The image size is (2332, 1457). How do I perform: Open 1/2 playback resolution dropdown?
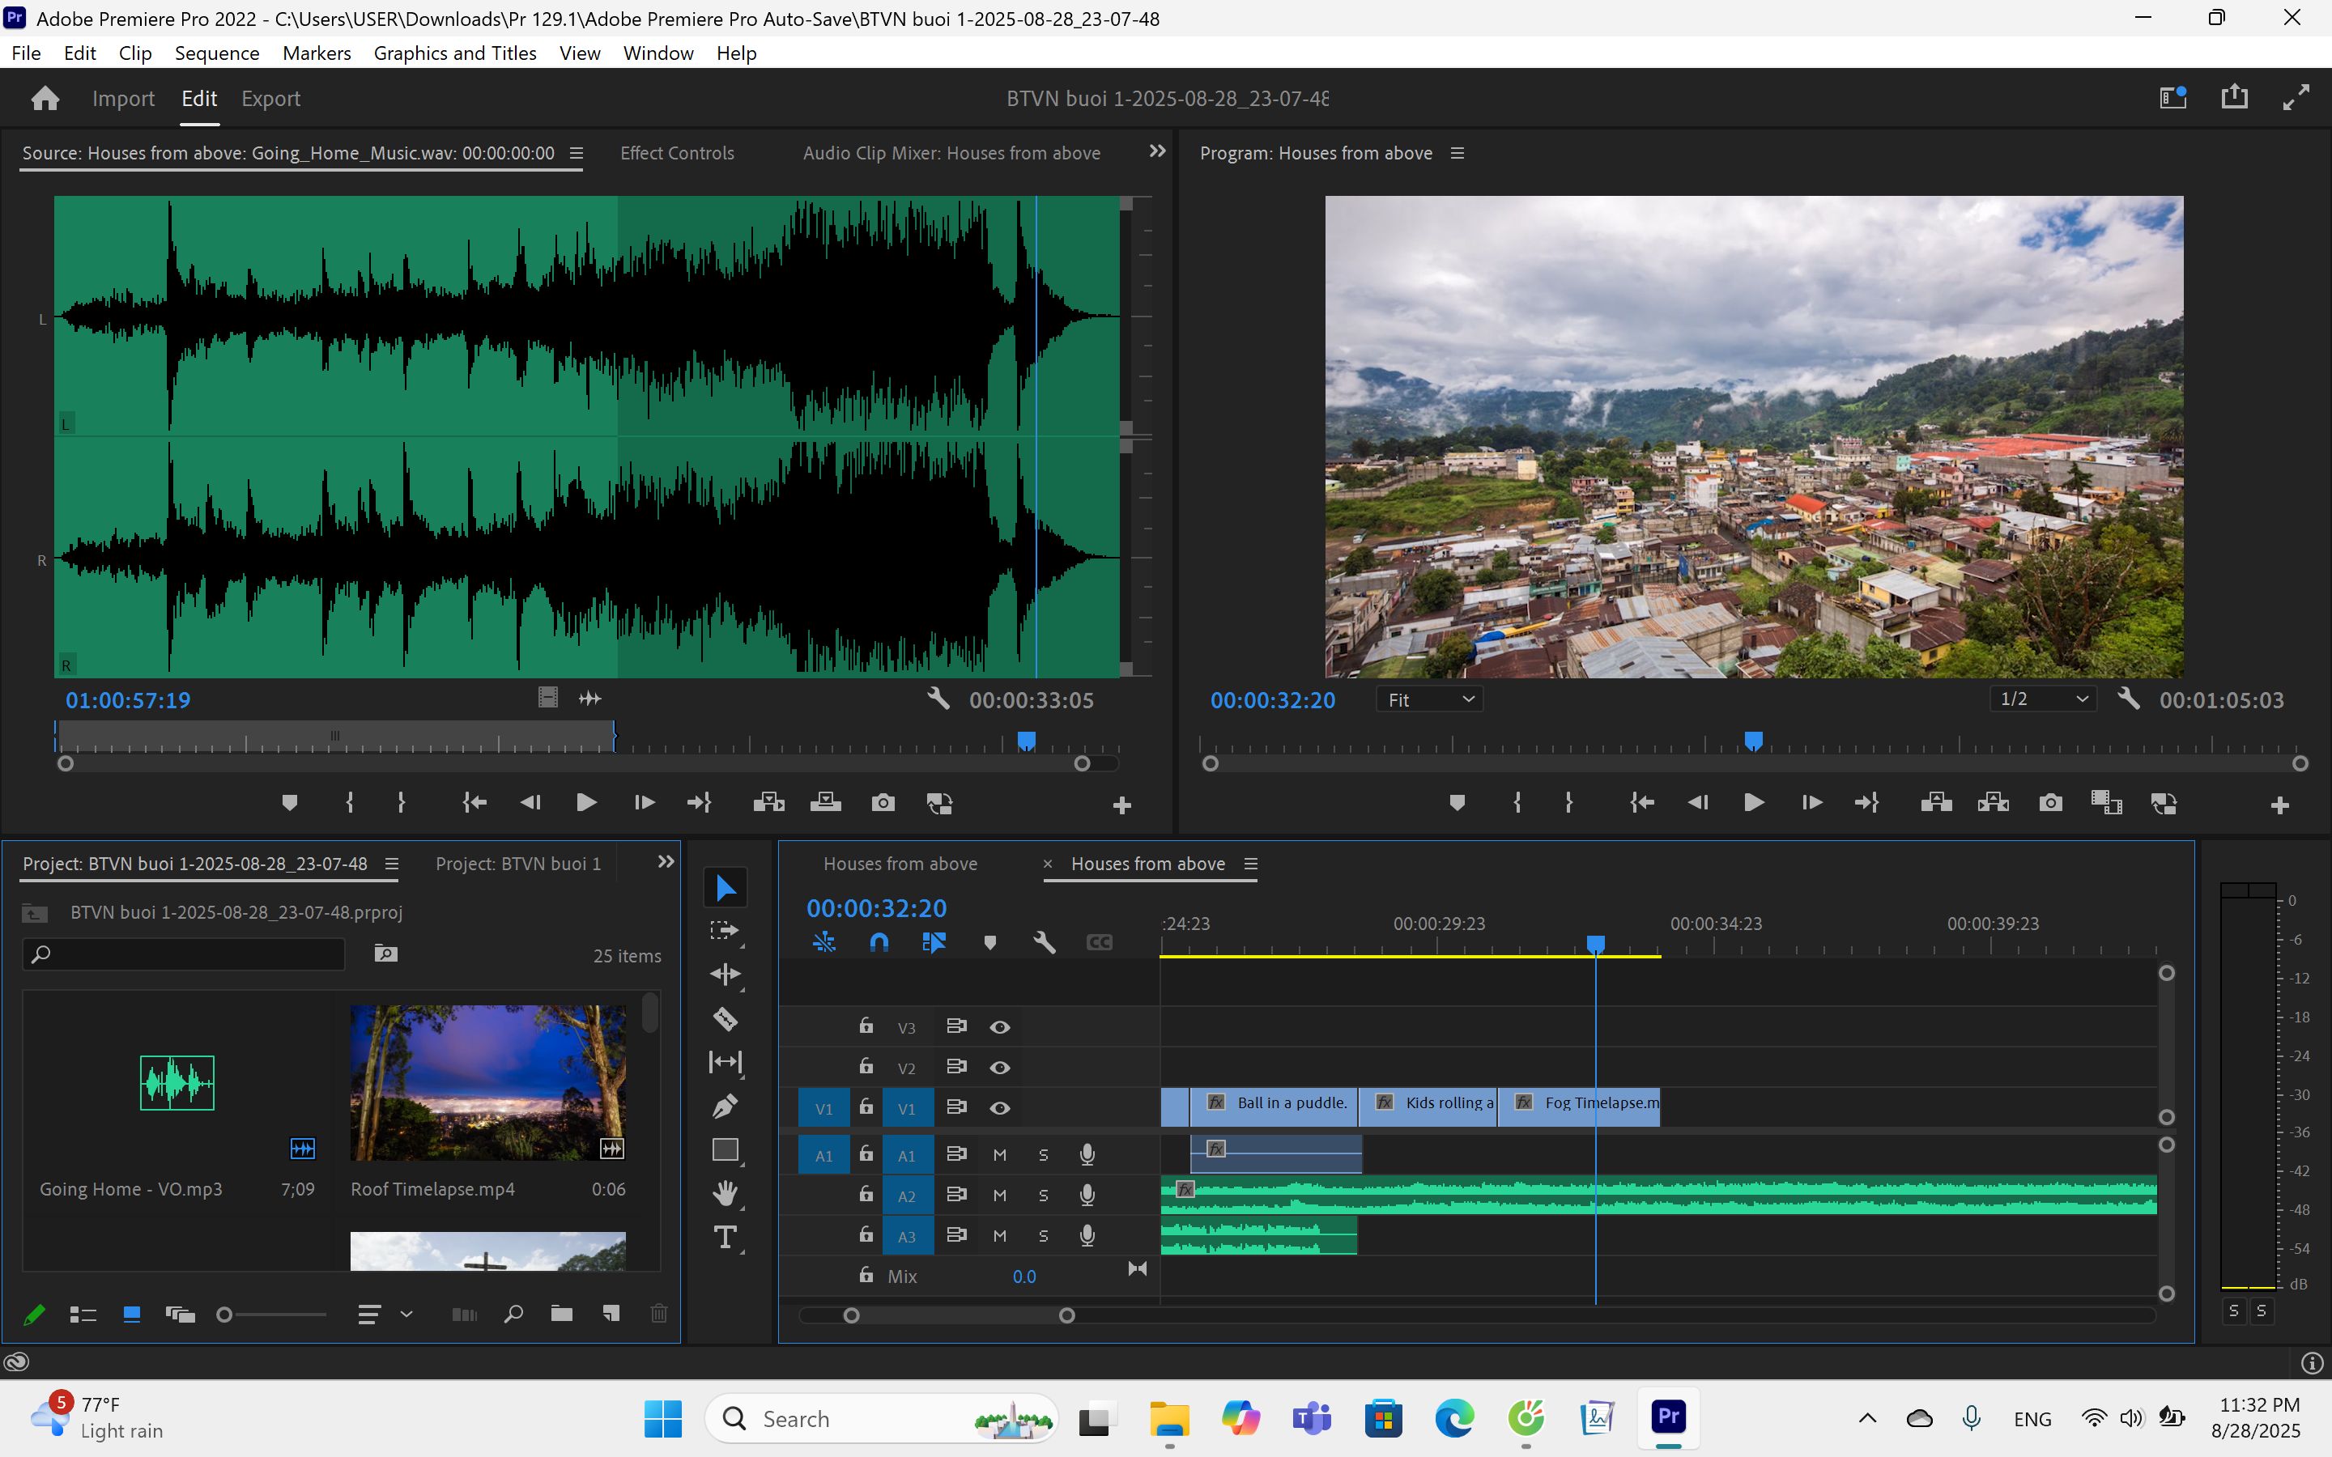tap(2043, 699)
